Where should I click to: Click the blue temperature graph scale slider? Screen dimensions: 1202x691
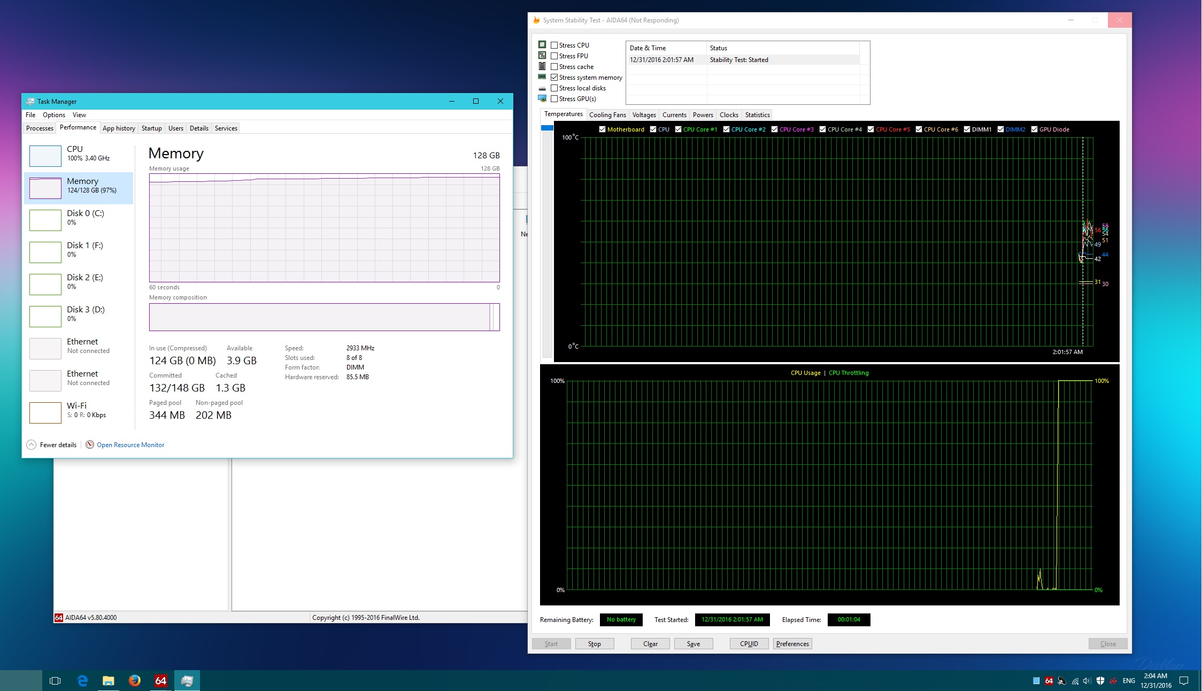(547, 128)
